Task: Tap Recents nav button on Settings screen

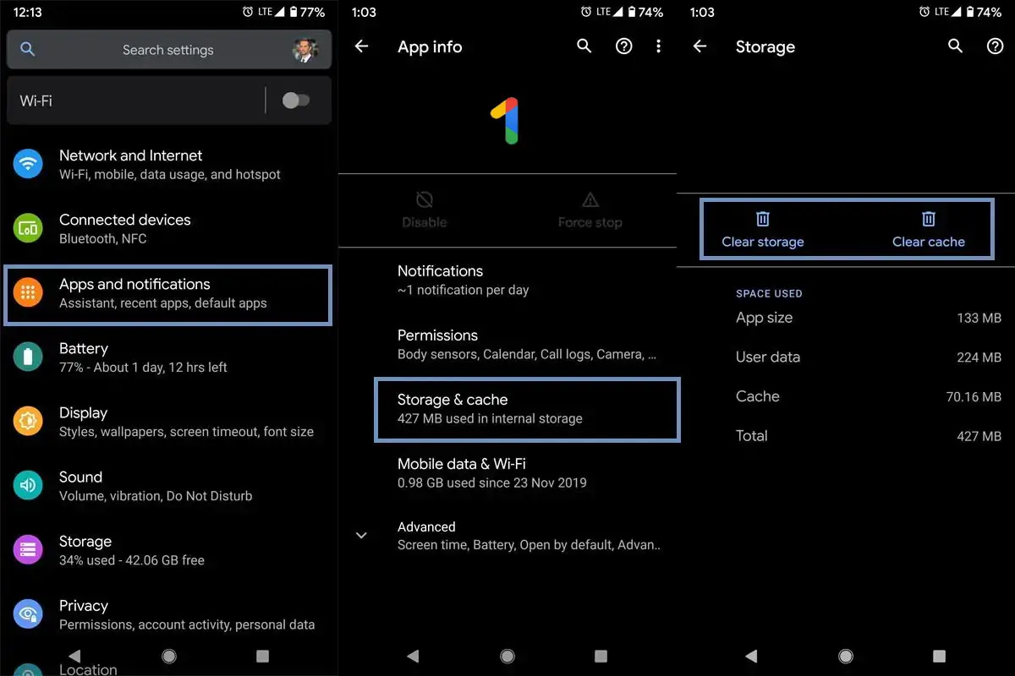Action: [x=262, y=656]
